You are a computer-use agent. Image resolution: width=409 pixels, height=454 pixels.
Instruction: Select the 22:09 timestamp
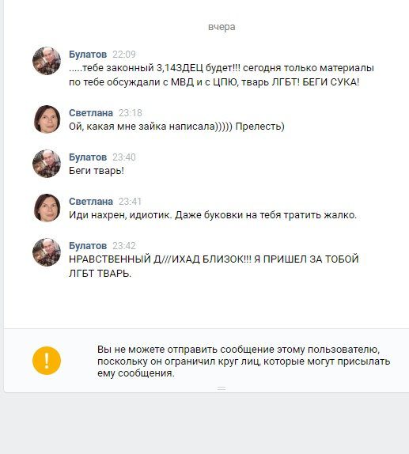(x=124, y=55)
